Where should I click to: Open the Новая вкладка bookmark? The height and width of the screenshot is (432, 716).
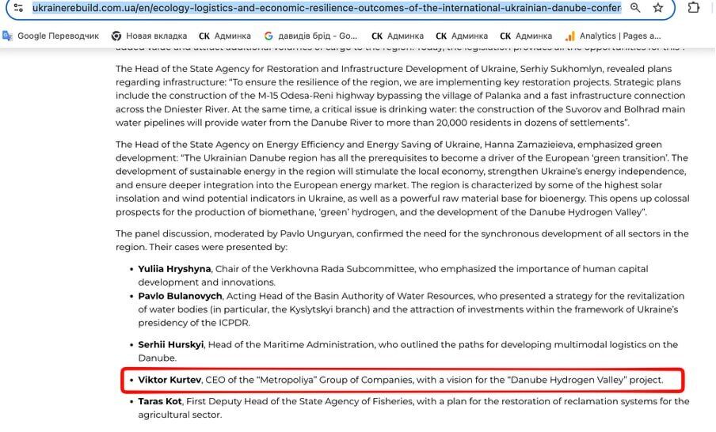pyautogui.click(x=150, y=36)
